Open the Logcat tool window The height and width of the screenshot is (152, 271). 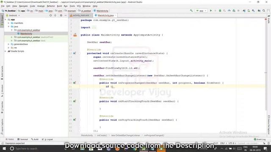(47, 139)
